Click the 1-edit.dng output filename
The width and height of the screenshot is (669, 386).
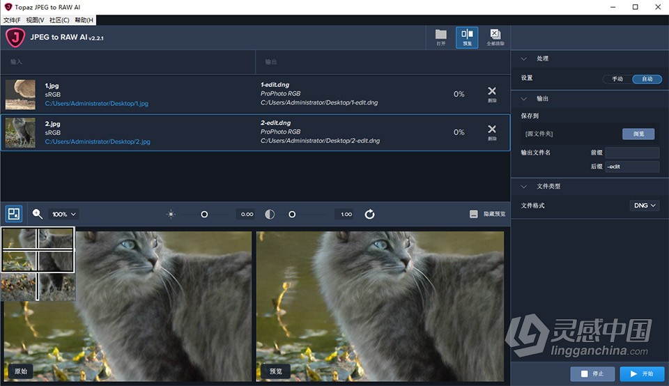tap(275, 84)
